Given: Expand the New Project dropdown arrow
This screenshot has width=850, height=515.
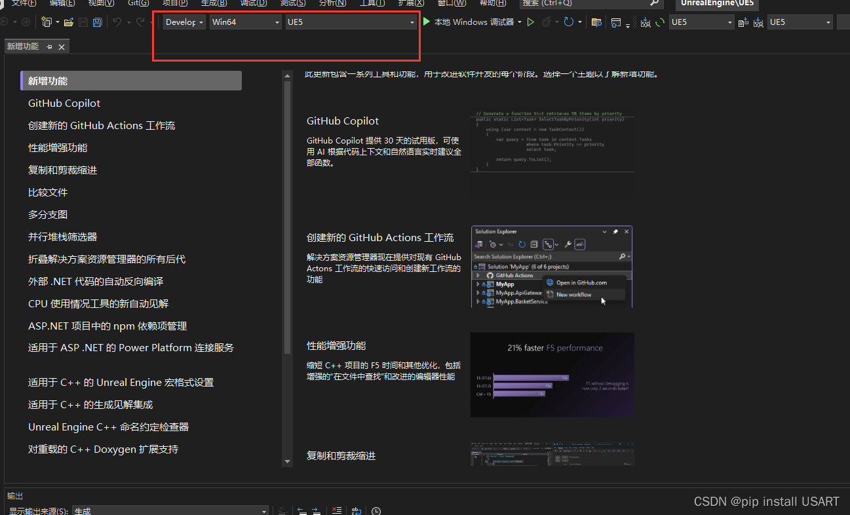Looking at the screenshot, I should pyautogui.click(x=57, y=22).
